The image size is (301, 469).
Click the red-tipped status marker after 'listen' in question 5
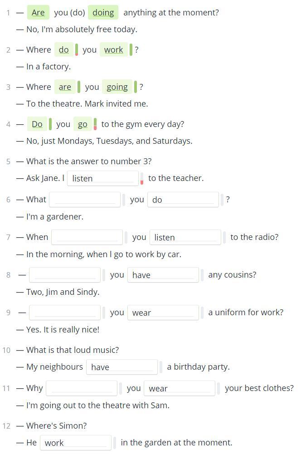(142, 178)
